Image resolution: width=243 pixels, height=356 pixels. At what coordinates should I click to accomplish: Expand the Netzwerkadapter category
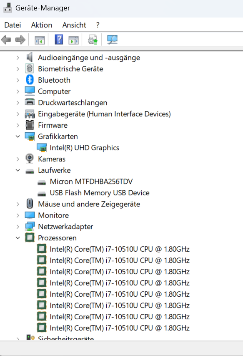[18, 226]
